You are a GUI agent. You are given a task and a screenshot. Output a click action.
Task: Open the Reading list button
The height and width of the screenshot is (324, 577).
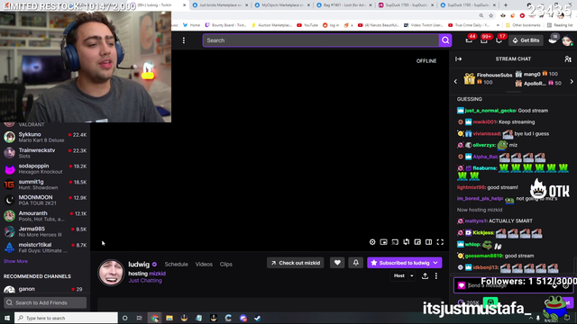[x=560, y=25]
